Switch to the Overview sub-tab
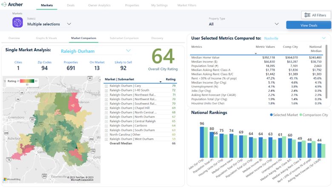332x188 pixels. point(14,38)
